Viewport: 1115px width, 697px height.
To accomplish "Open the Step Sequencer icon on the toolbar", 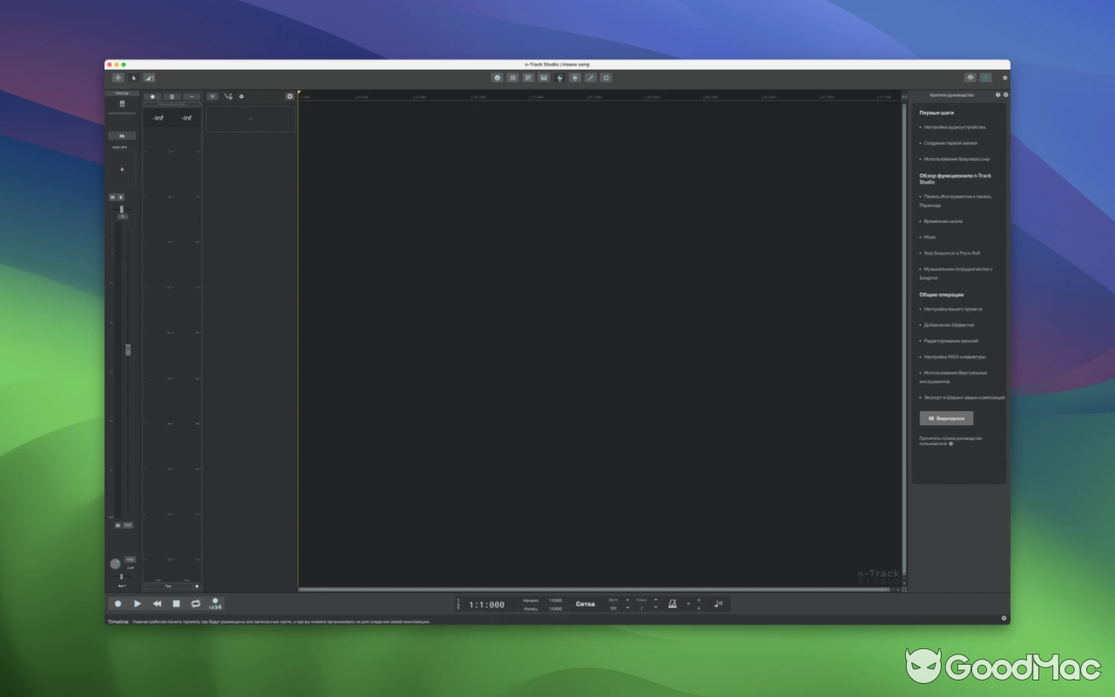I will (x=512, y=78).
